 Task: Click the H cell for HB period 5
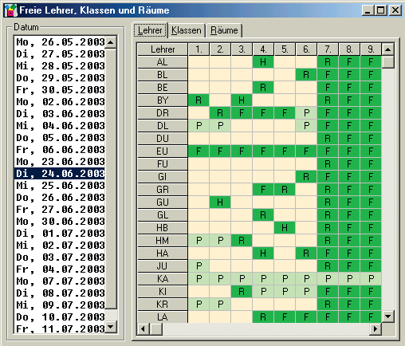pyautogui.click(x=285, y=228)
